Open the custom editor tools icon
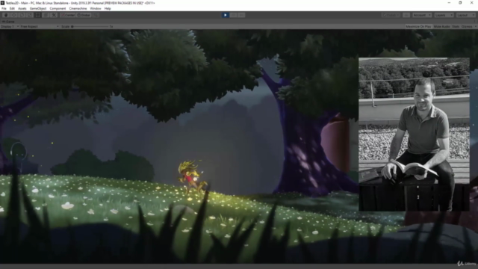478x269 pixels. tap(54, 15)
